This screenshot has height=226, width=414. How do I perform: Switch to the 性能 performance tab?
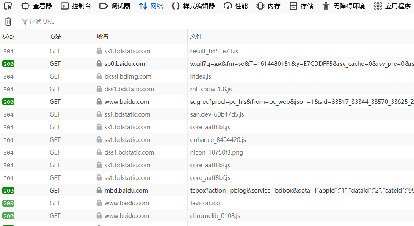(x=235, y=6)
